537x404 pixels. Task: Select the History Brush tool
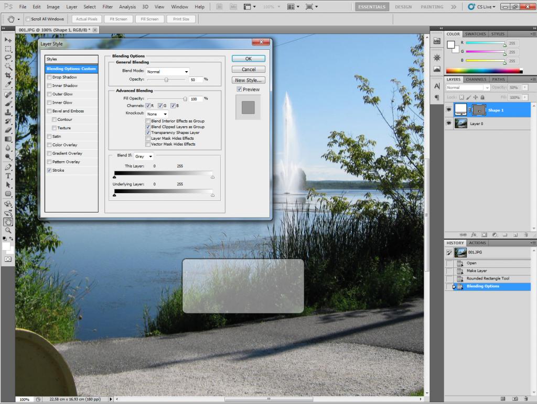tap(8, 121)
